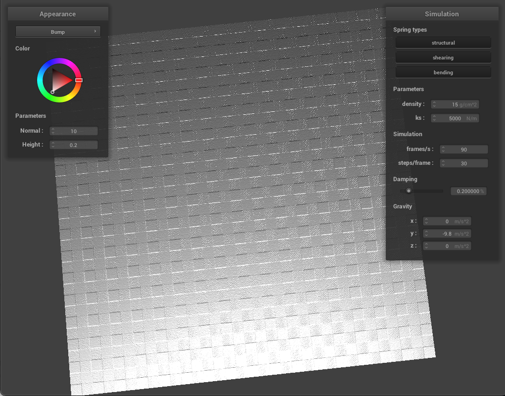Click the 'Gravity' section heading

(x=402, y=206)
